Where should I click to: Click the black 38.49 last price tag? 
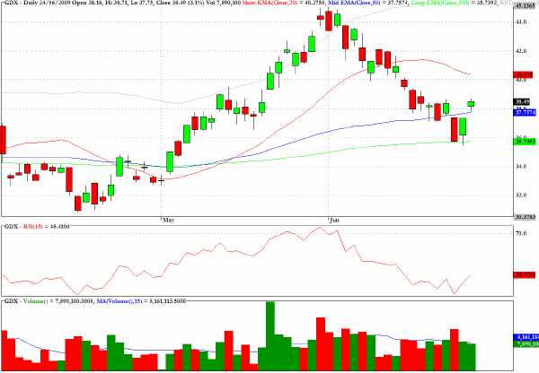tap(523, 101)
